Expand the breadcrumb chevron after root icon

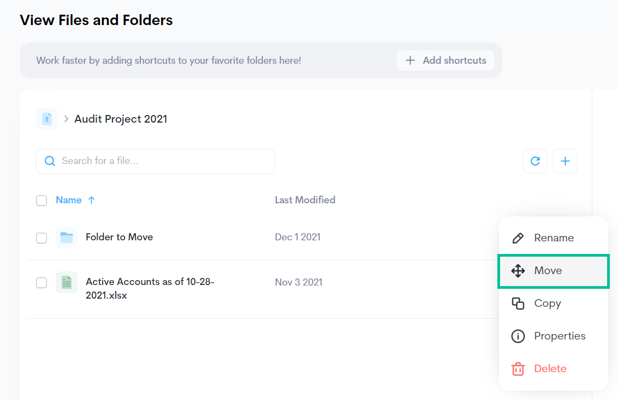tap(66, 118)
